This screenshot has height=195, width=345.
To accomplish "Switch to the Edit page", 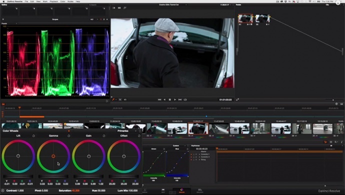I will [x=163, y=191].
